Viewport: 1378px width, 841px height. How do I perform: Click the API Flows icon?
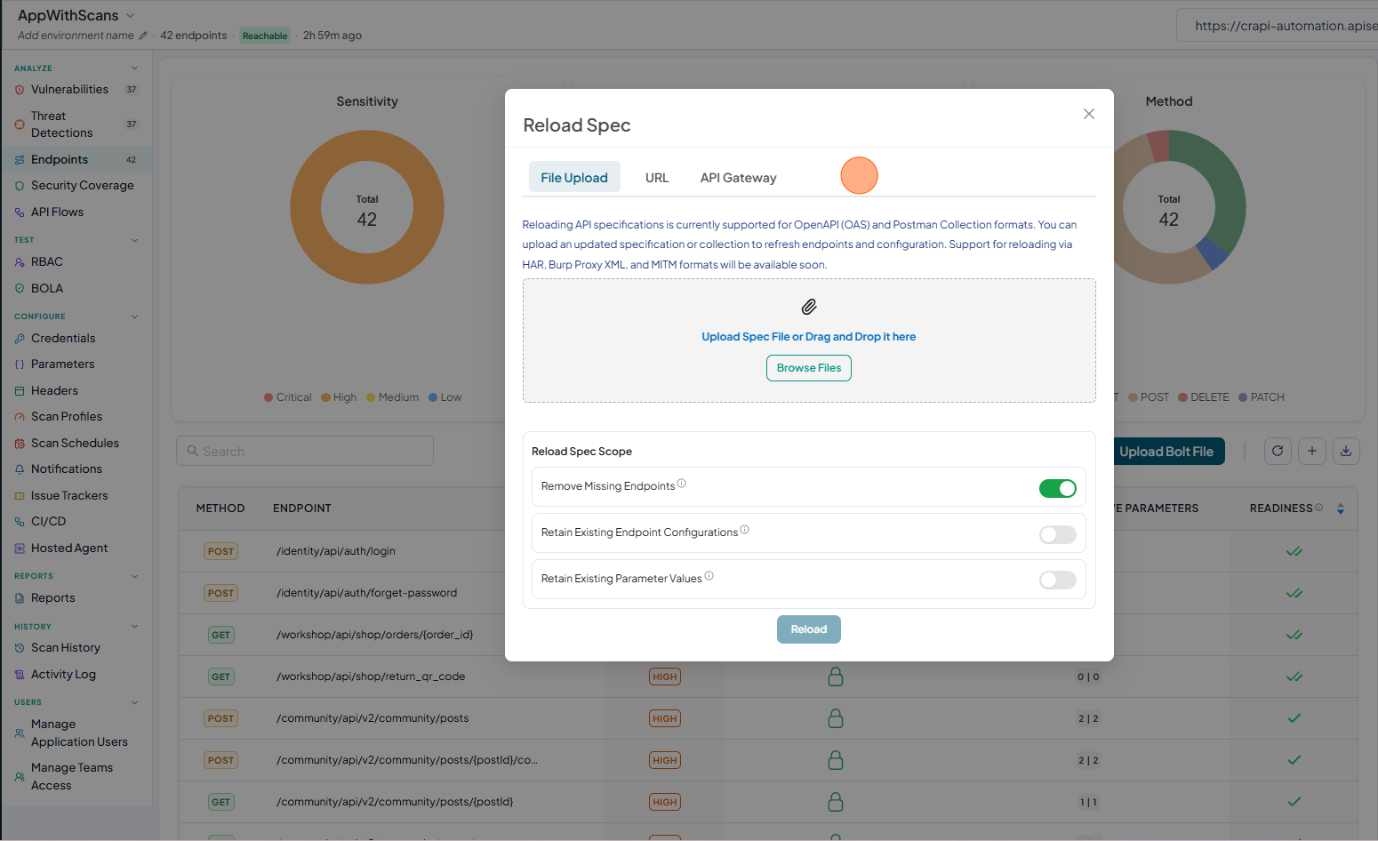point(20,212)
